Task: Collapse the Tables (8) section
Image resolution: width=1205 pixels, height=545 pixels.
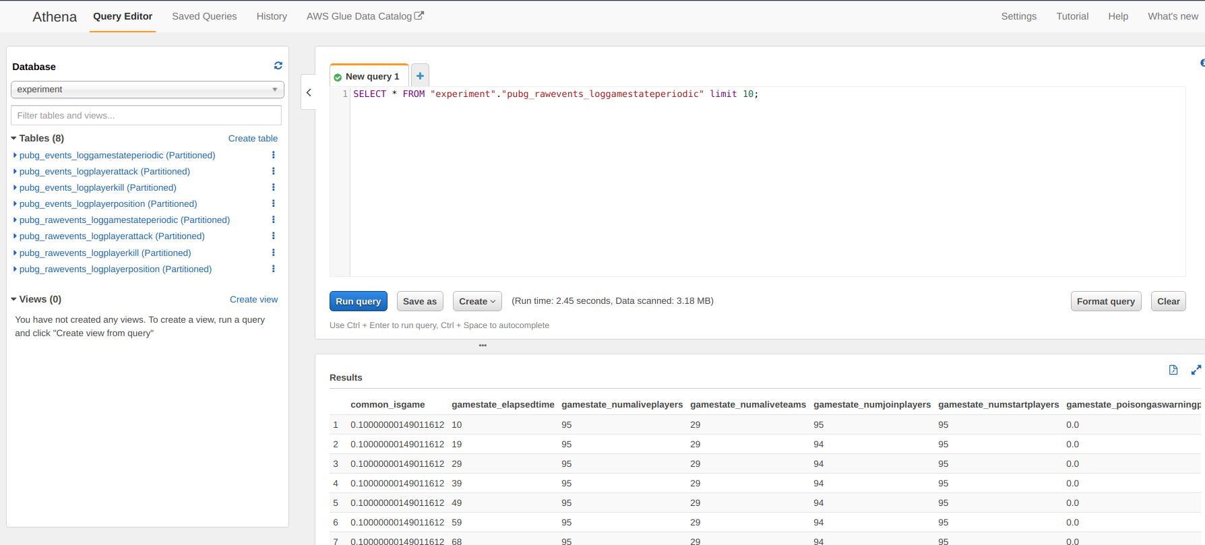Action: coord(13,138)
